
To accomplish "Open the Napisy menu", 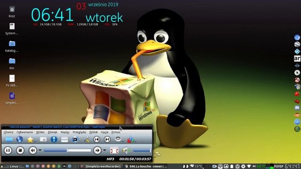I will 65,132.
